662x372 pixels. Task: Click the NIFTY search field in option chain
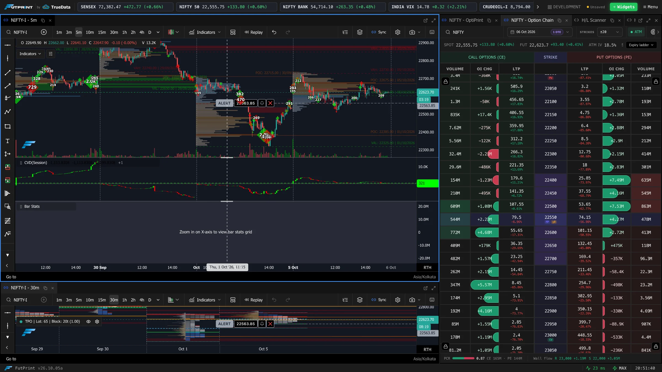[x=473, y=32]
